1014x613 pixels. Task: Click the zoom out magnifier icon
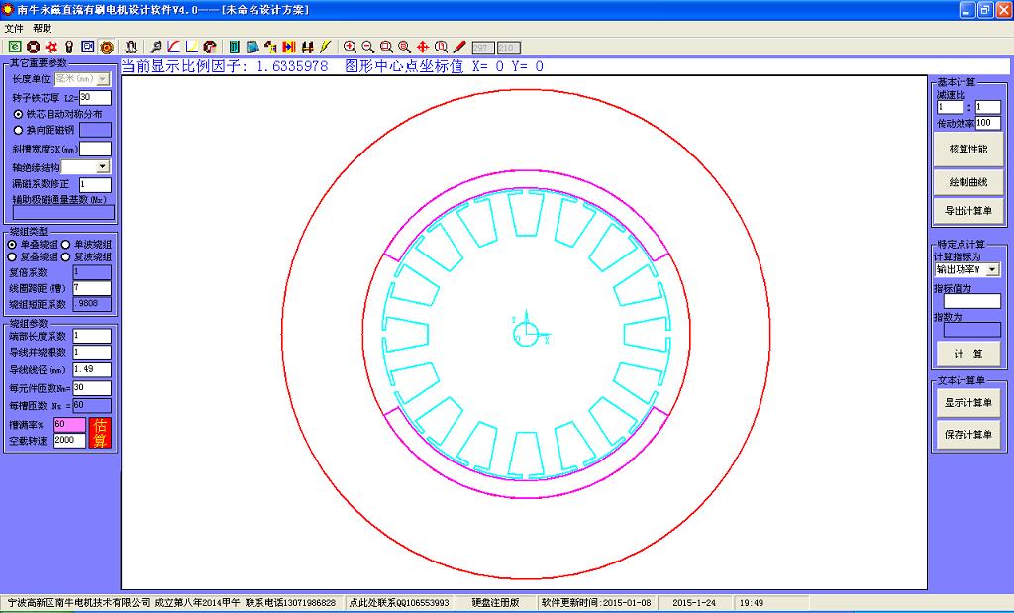(x=367, y=47)
